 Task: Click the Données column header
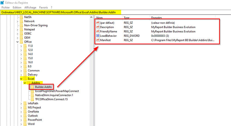coord(156,18)
